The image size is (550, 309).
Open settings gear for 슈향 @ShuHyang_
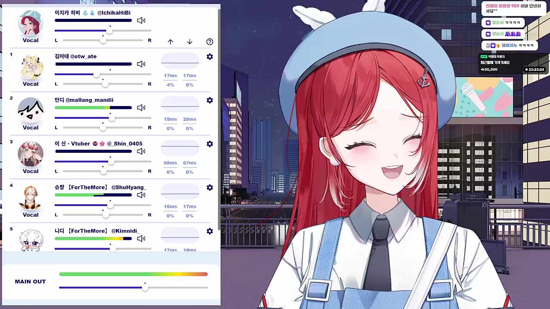210,188
